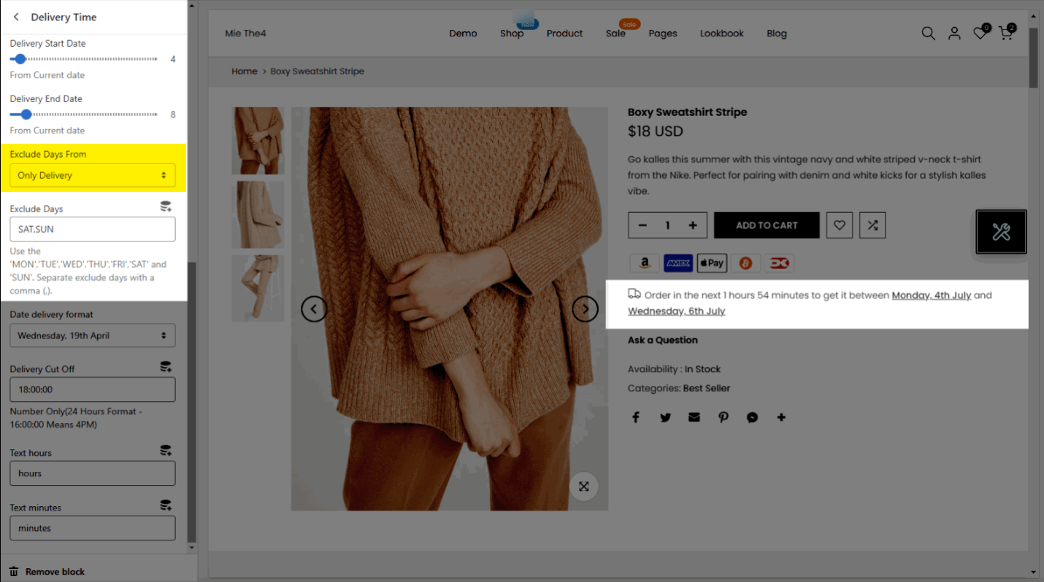Click Wednesday, 6th July delivery date
Image resolution: width=1044 pixels, height=582 pixels.
click(677, 311)
